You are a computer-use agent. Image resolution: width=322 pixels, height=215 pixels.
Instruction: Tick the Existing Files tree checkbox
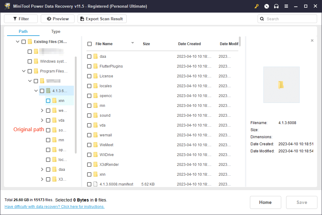click(x=24, y=42)
